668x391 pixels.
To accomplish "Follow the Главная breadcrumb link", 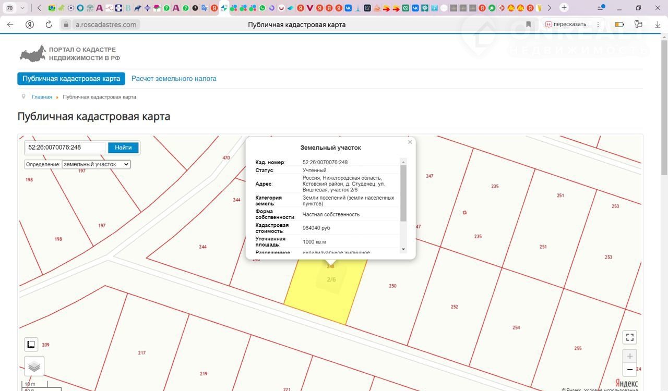I will 42,97.
